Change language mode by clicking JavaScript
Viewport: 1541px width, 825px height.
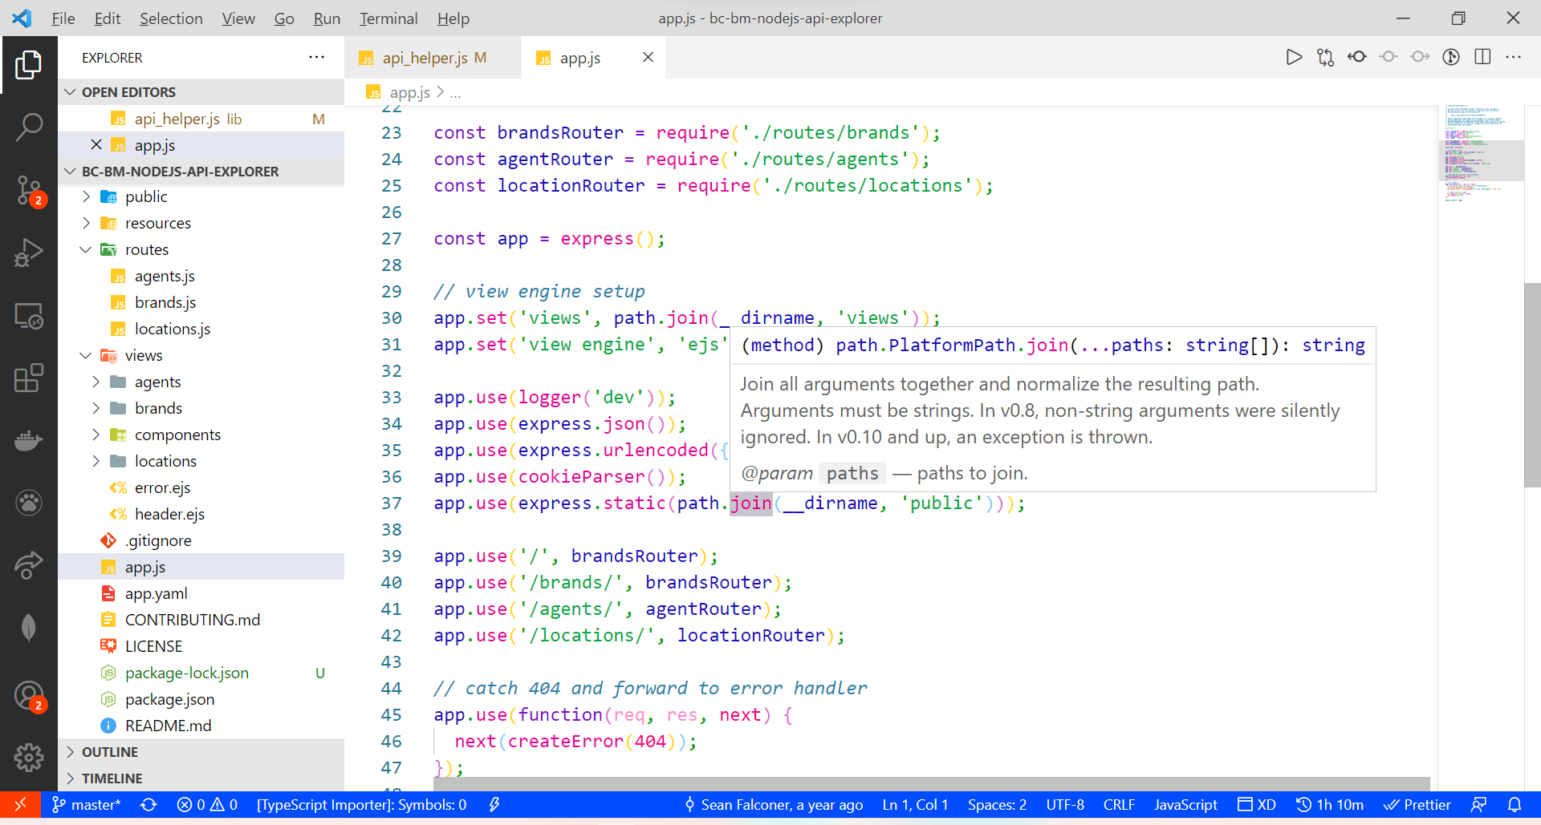pyautogui.click(x=1185, y=804)
